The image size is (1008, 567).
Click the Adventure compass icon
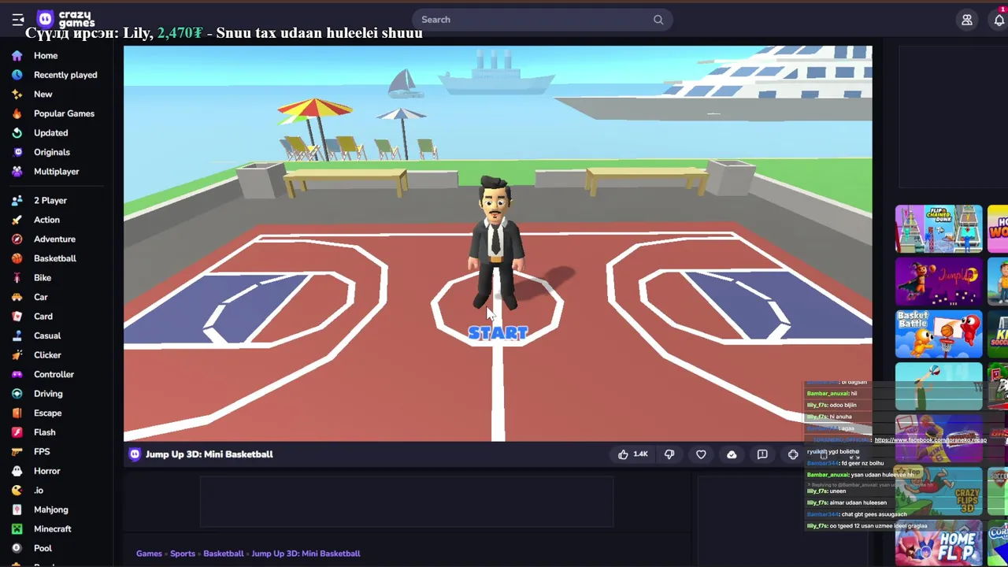click(17, 239)
